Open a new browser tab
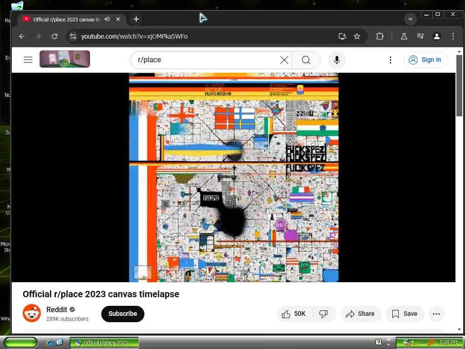465x349 pixels. pos(136,19)
